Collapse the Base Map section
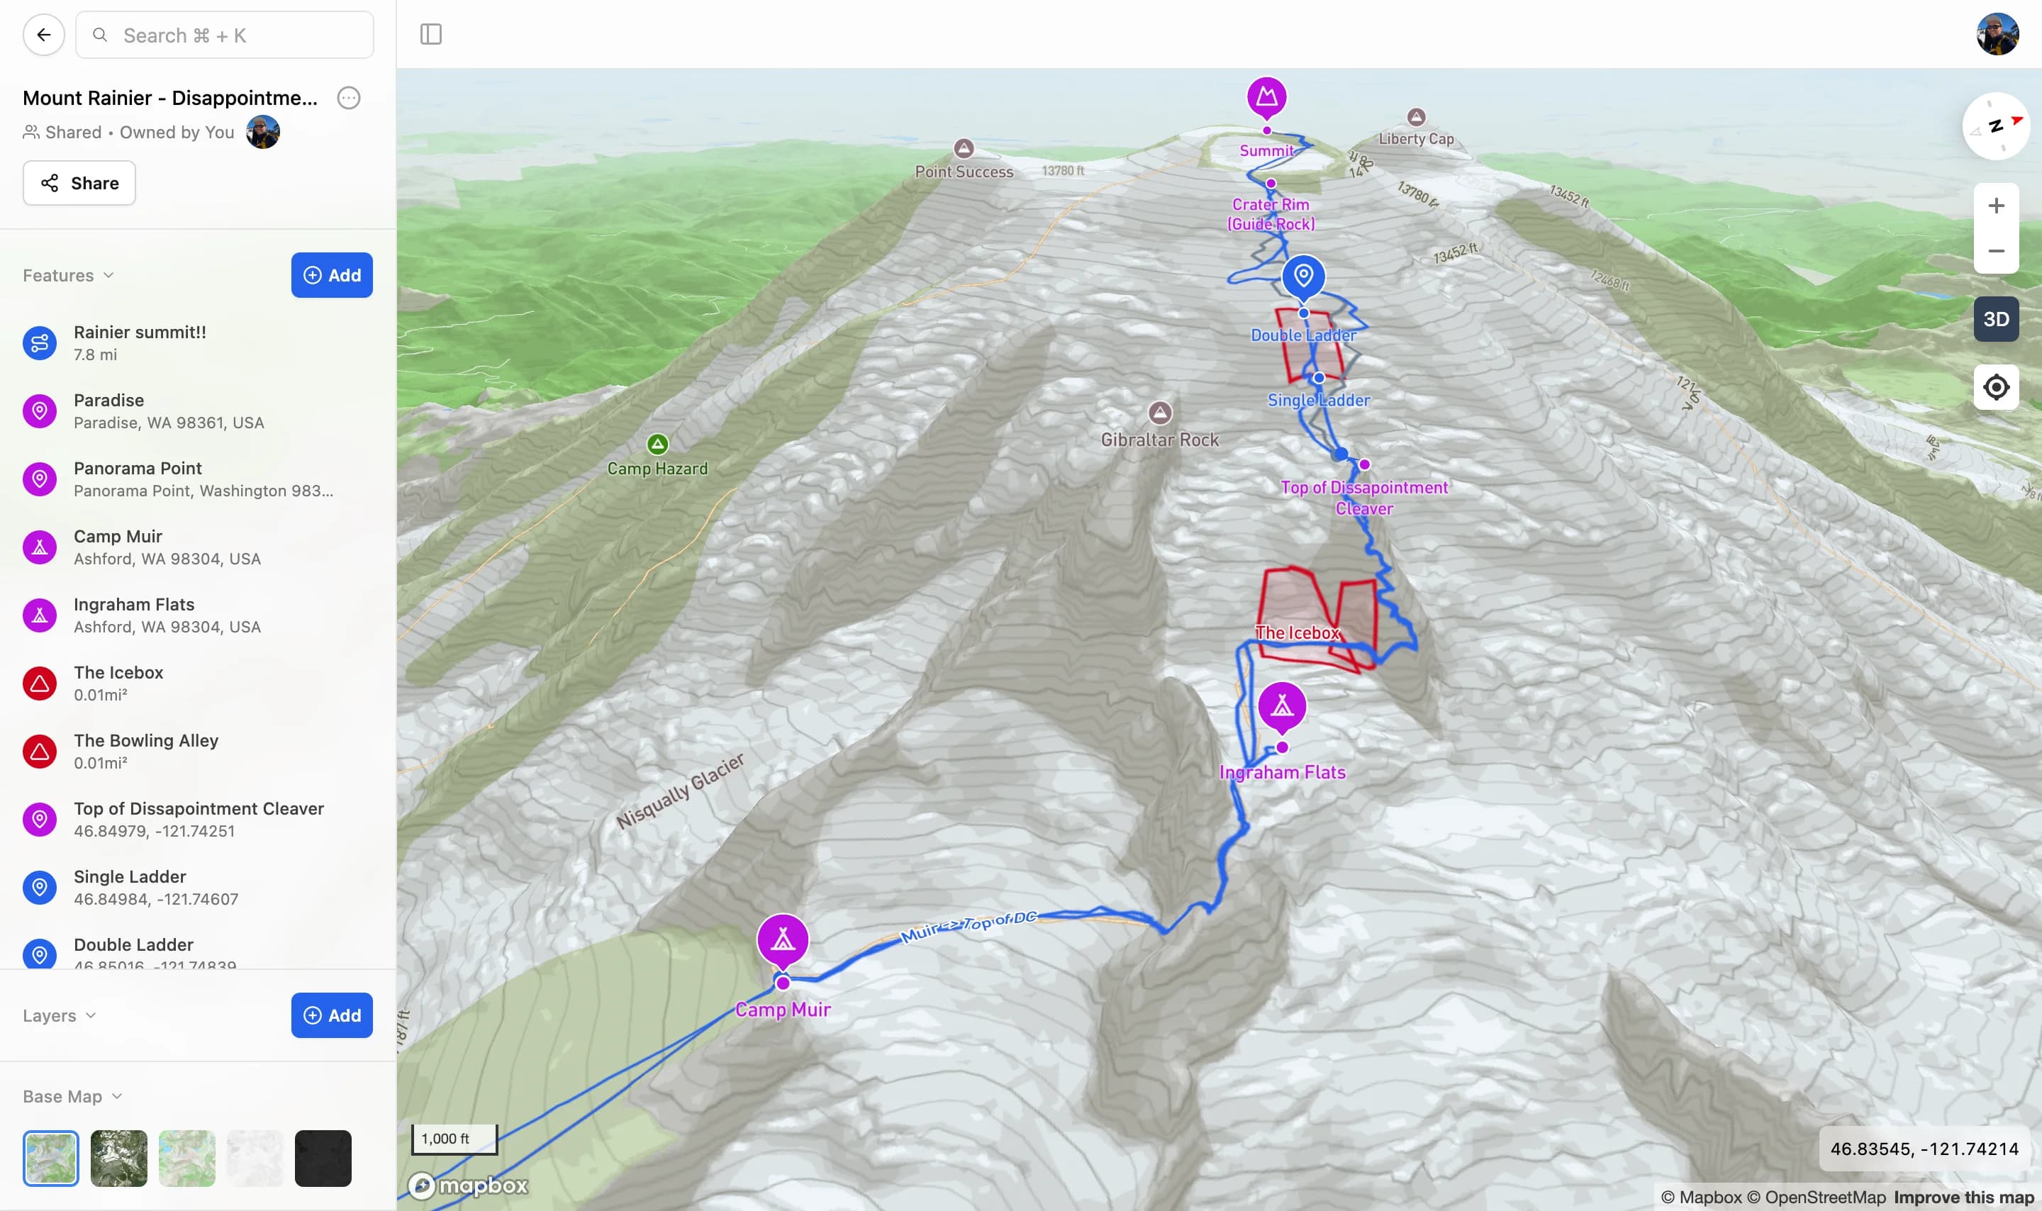The width and height of the screenshot is (2042, 1211). (x=72, y=1097)
